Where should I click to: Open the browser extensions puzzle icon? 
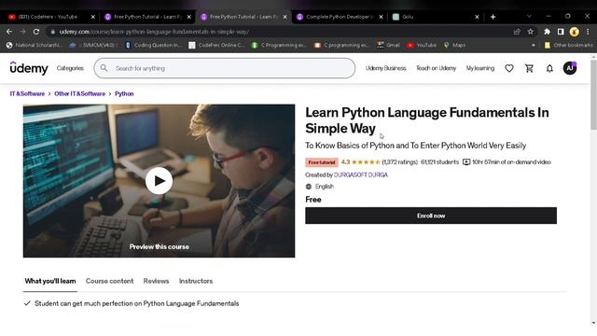(x=548, y=32)
